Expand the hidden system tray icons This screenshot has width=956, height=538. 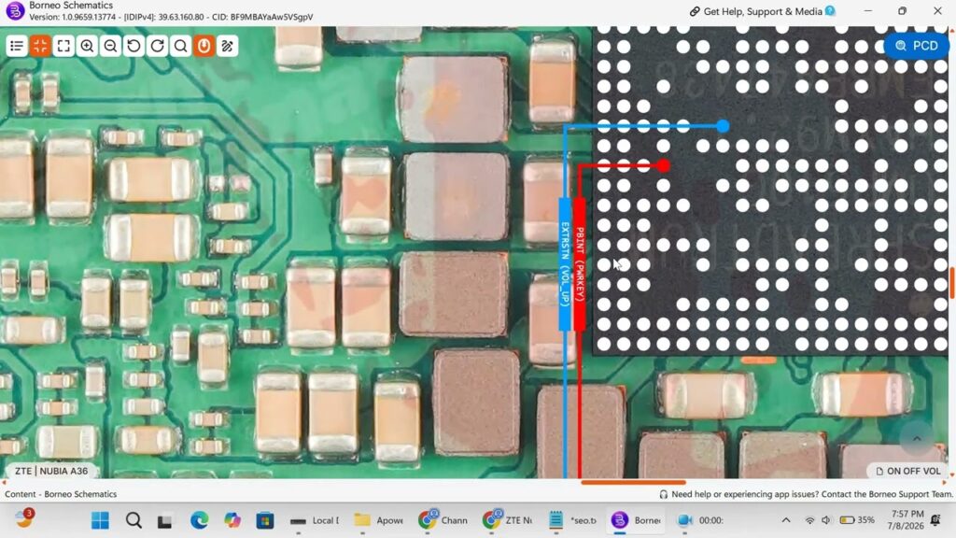(x=786, y=520)
